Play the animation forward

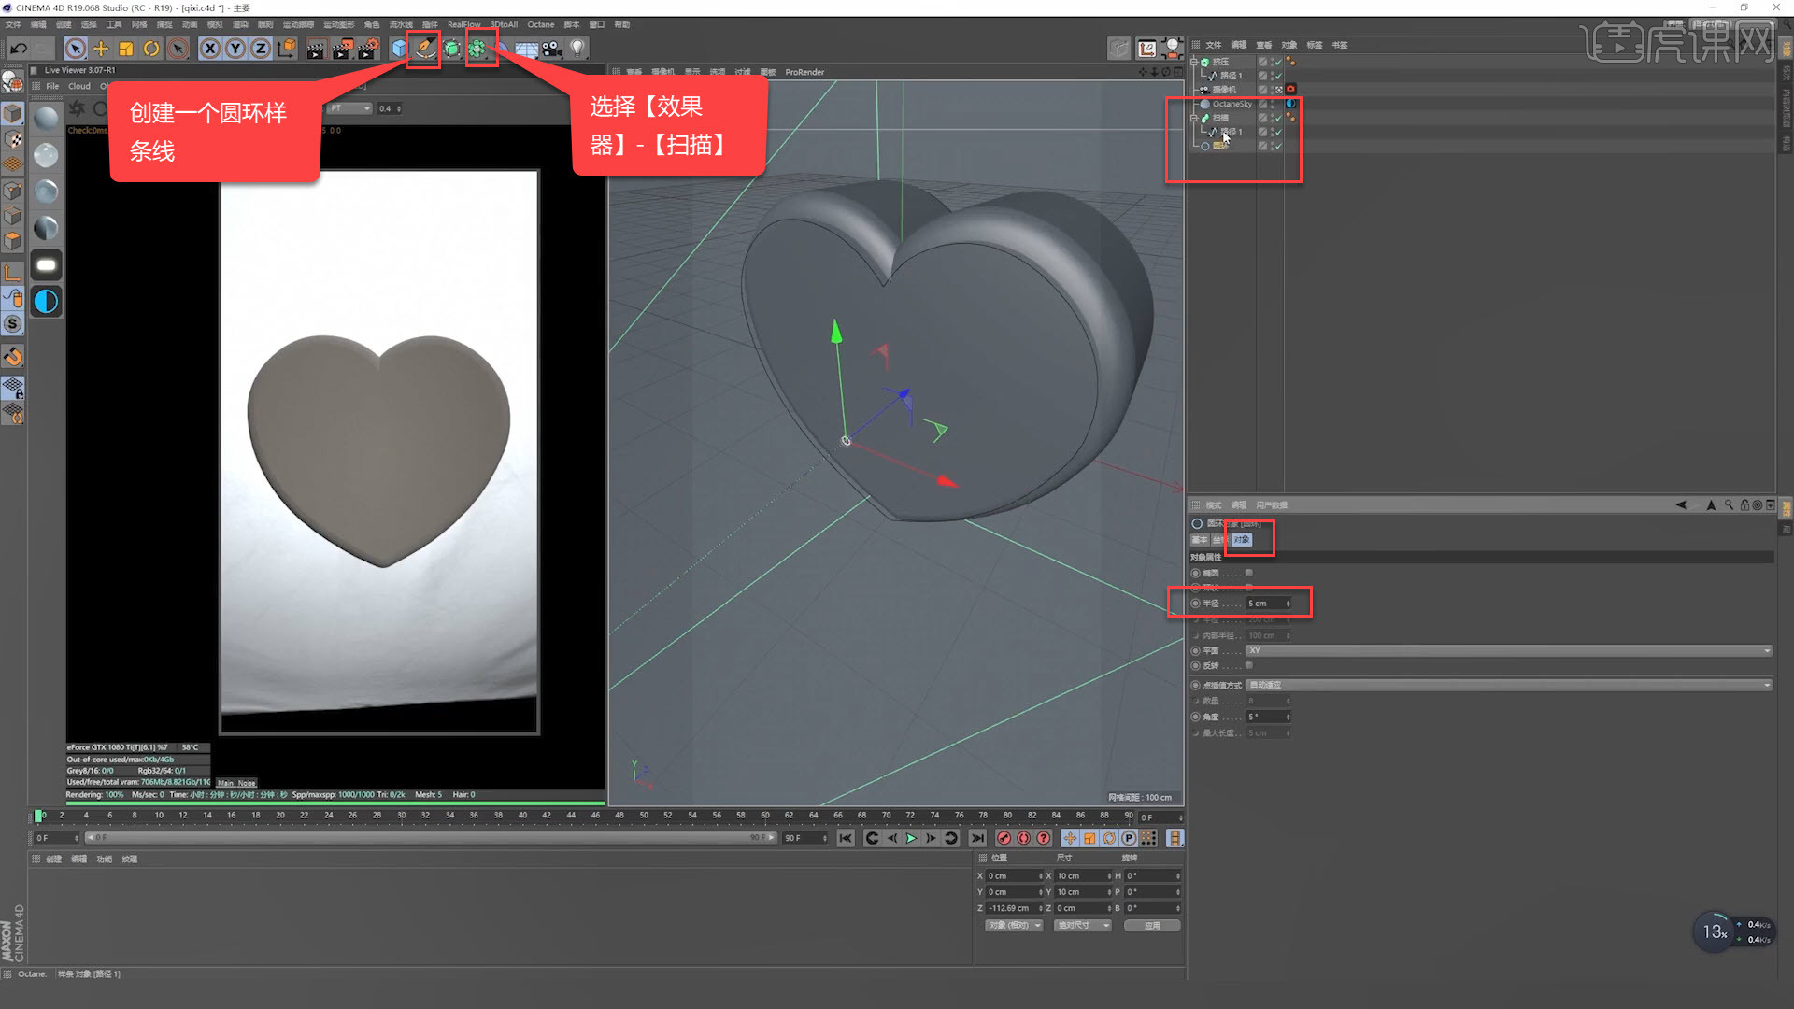(x=911, y=838)
